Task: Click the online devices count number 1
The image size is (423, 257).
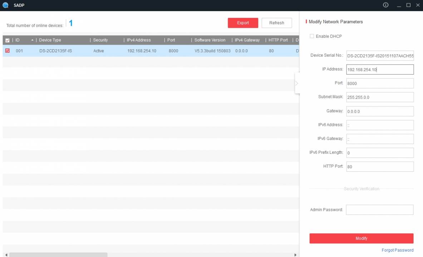Action: (x=71, y=23)
